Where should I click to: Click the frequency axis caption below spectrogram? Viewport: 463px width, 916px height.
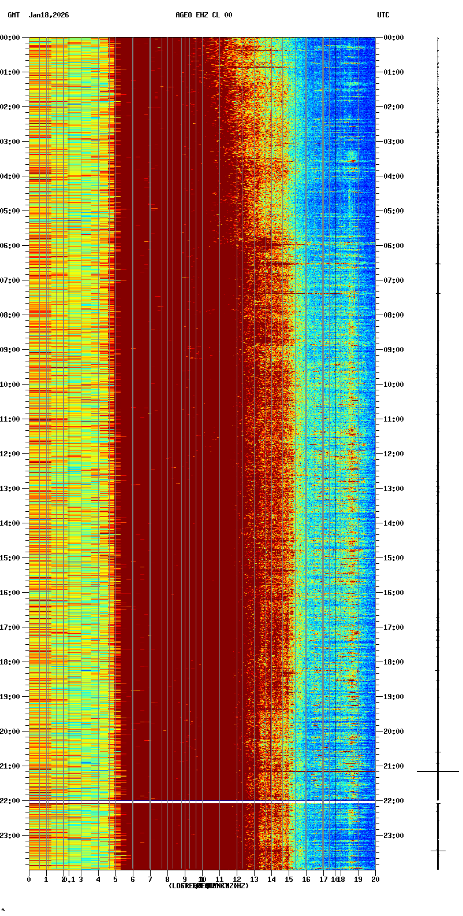pyautogui.click(x=208, y=886)
